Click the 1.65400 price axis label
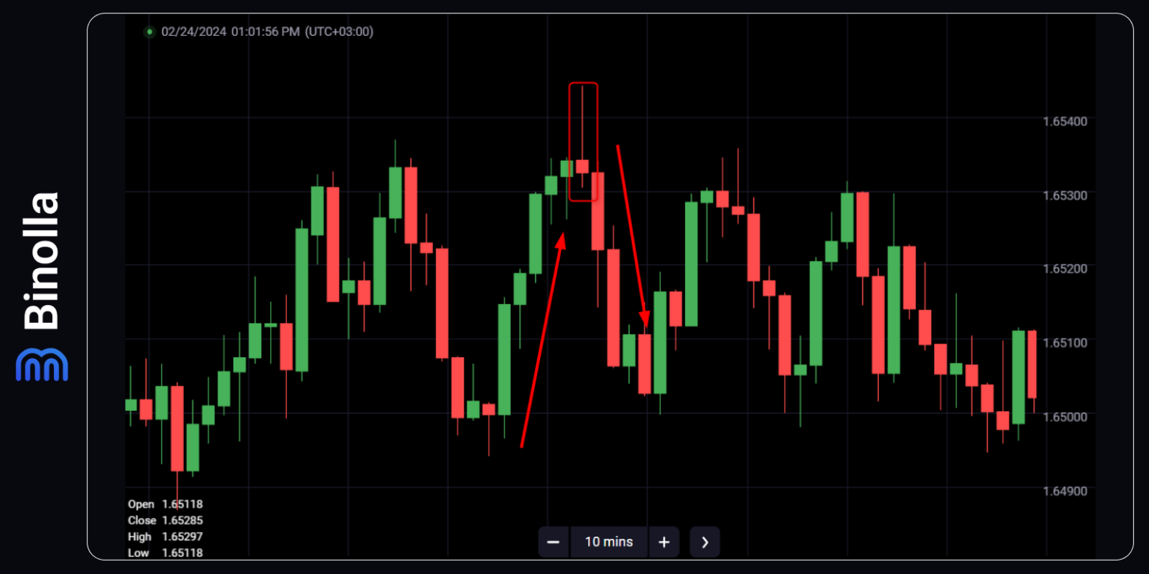 tap(1065, 121)
